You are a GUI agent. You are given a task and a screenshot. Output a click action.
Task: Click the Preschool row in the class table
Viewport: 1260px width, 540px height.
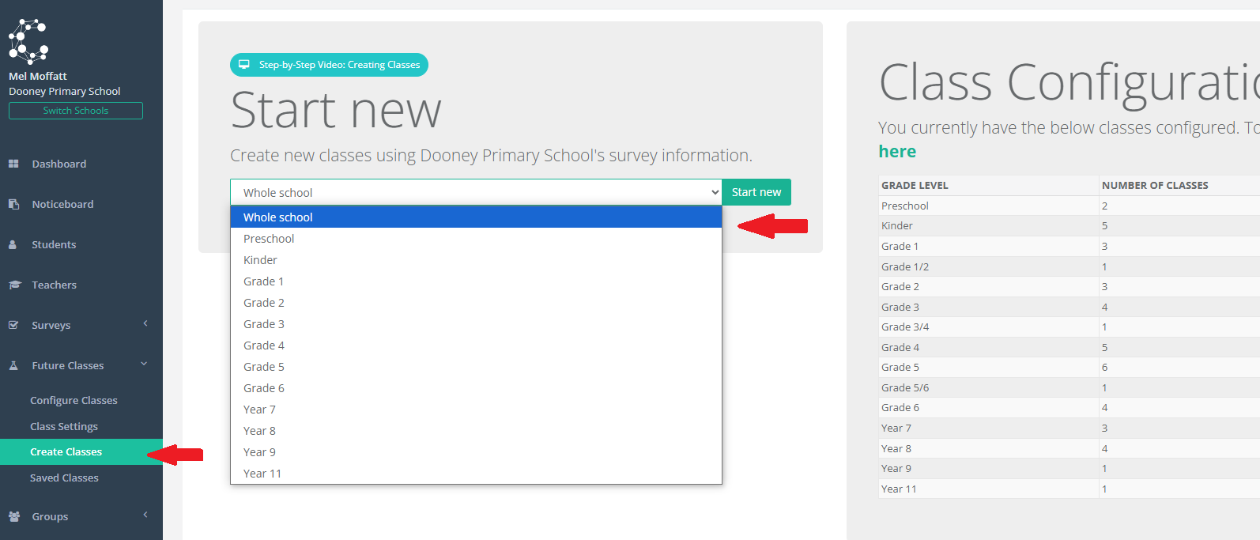pos(1069,206)
